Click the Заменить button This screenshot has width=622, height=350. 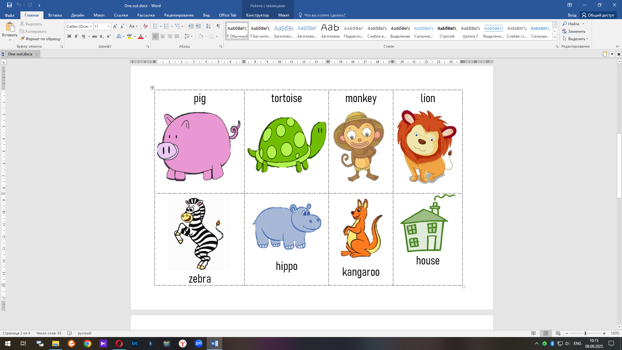coord(574,31)
